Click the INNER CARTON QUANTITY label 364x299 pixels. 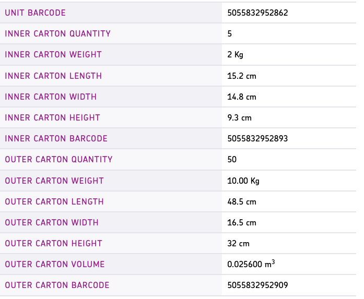(x=58, y=33)
